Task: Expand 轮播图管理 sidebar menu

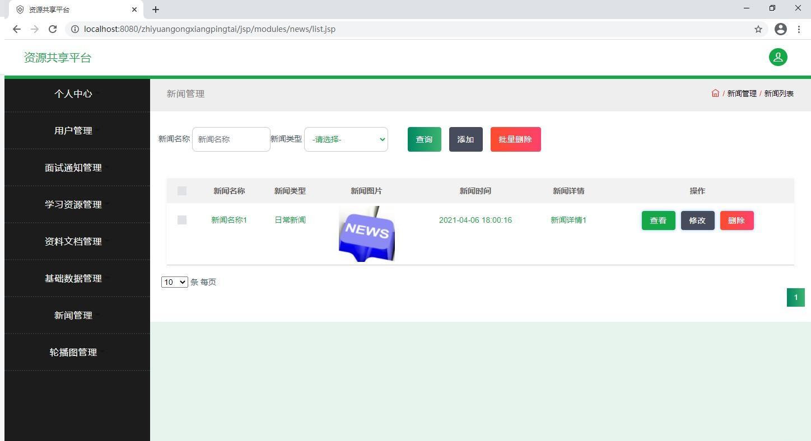Action: click(77, 352)
